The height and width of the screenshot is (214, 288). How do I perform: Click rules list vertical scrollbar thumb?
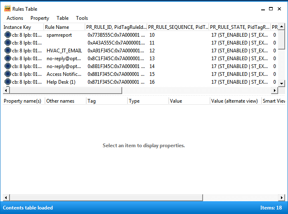click(x=281, y=40)
